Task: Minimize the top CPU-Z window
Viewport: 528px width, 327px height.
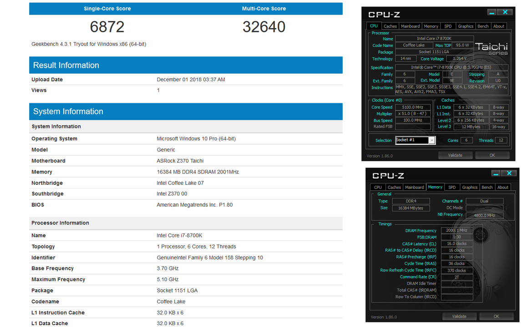Action: tap(492, 12)
